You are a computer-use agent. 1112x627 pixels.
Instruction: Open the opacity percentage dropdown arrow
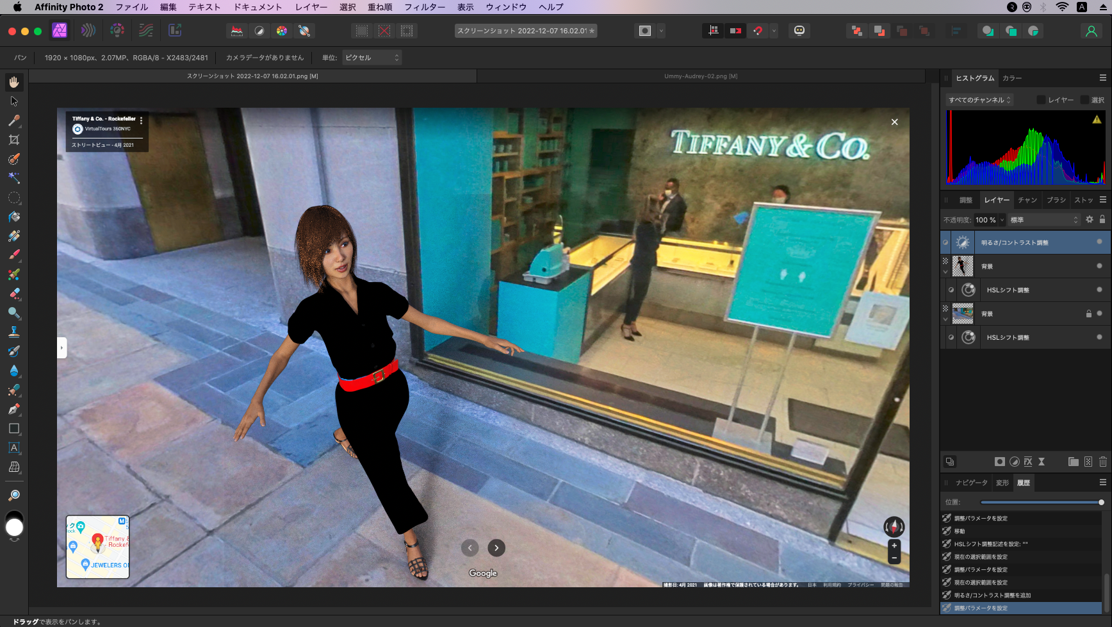pyautogui.click(x=1002, y=220)
